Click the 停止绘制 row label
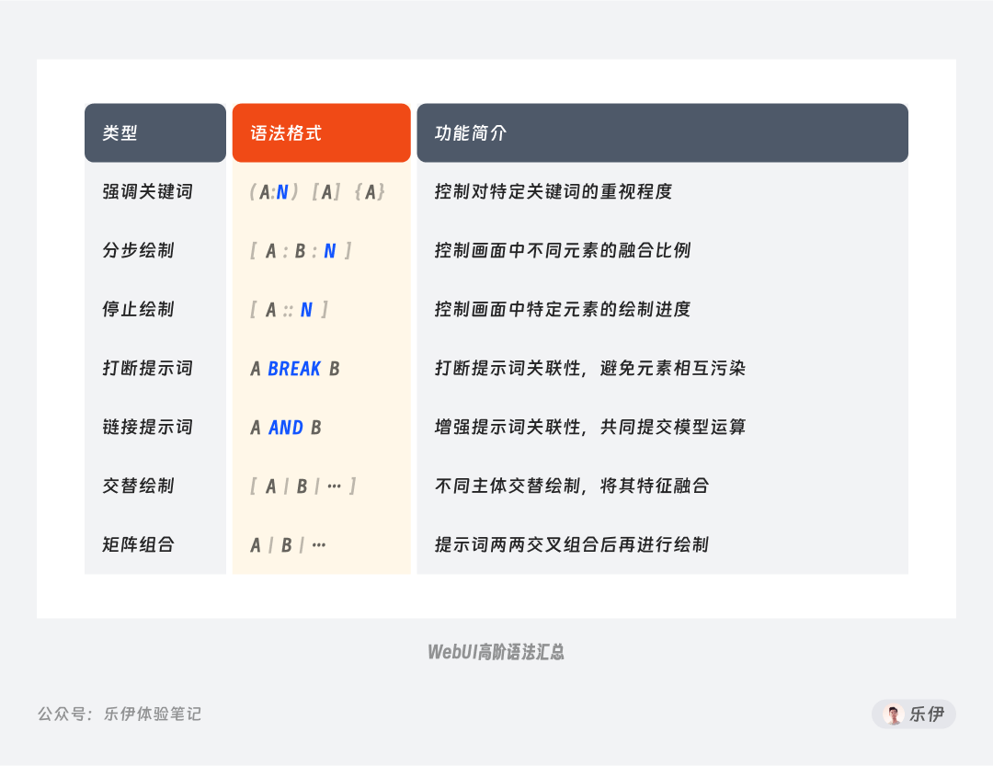 [138, 309]
